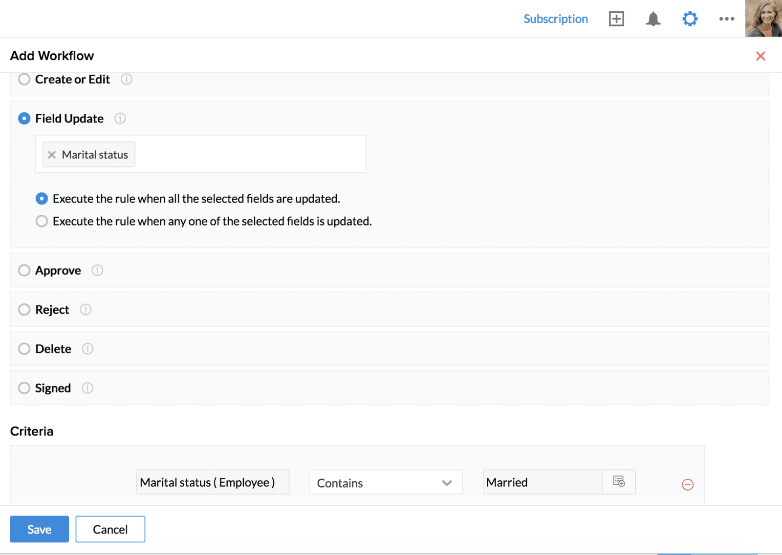Image resolution: width=782 pixels, height=555 pixels.
Task: Choose execute when any one field is updated
Action: pyautogui.click(x=42, y=221)
